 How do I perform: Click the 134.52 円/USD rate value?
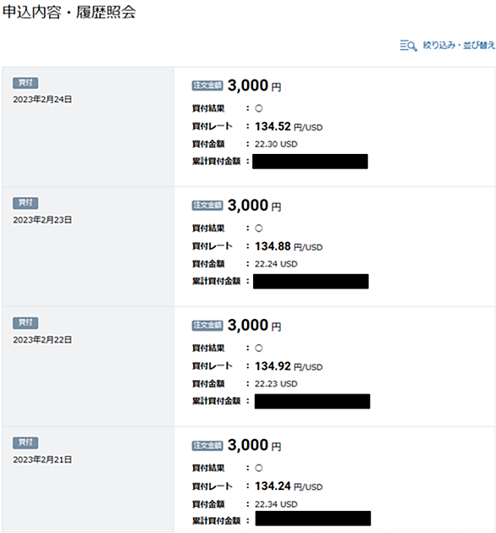tap(289, 126)
